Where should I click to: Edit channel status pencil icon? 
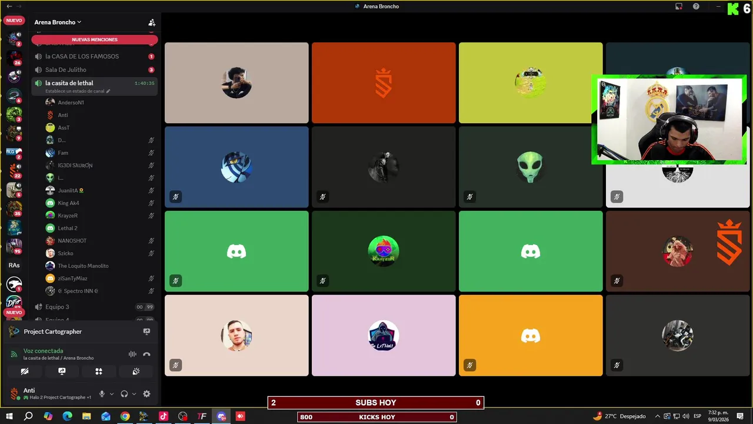tap(108, 91)
